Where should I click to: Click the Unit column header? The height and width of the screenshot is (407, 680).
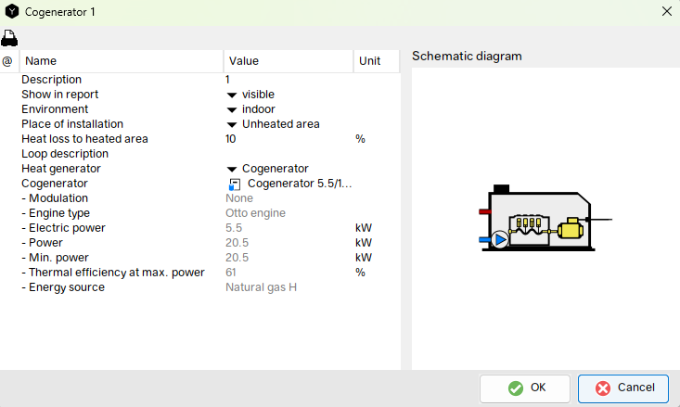click(x=376, y=61)
